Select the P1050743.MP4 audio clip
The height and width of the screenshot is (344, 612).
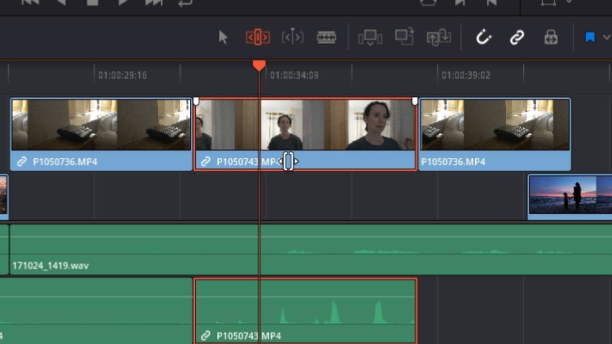click(305, 311)
